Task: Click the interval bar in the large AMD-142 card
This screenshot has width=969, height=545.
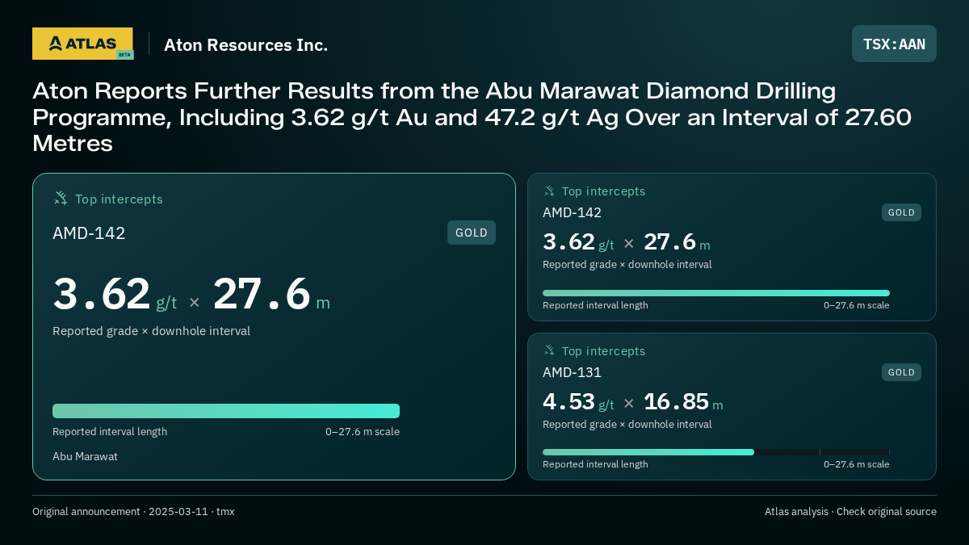Action: click(x=226, y=411)
